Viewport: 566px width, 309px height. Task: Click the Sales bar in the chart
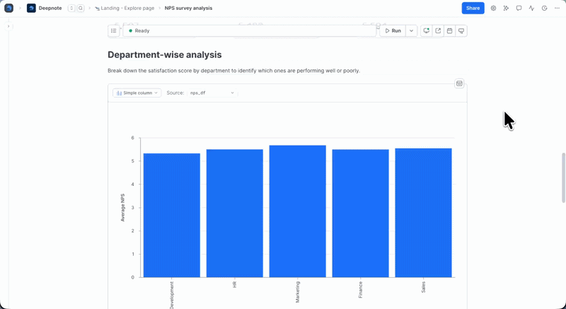[423, 213]
